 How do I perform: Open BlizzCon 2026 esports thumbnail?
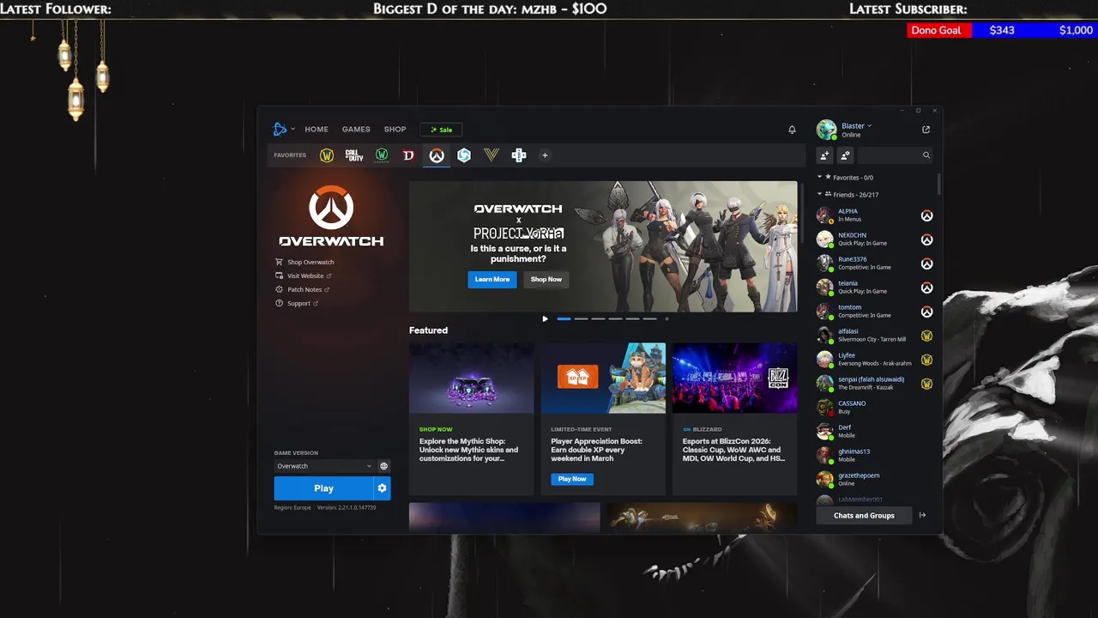pyautogui.click(x=734, y=379)
